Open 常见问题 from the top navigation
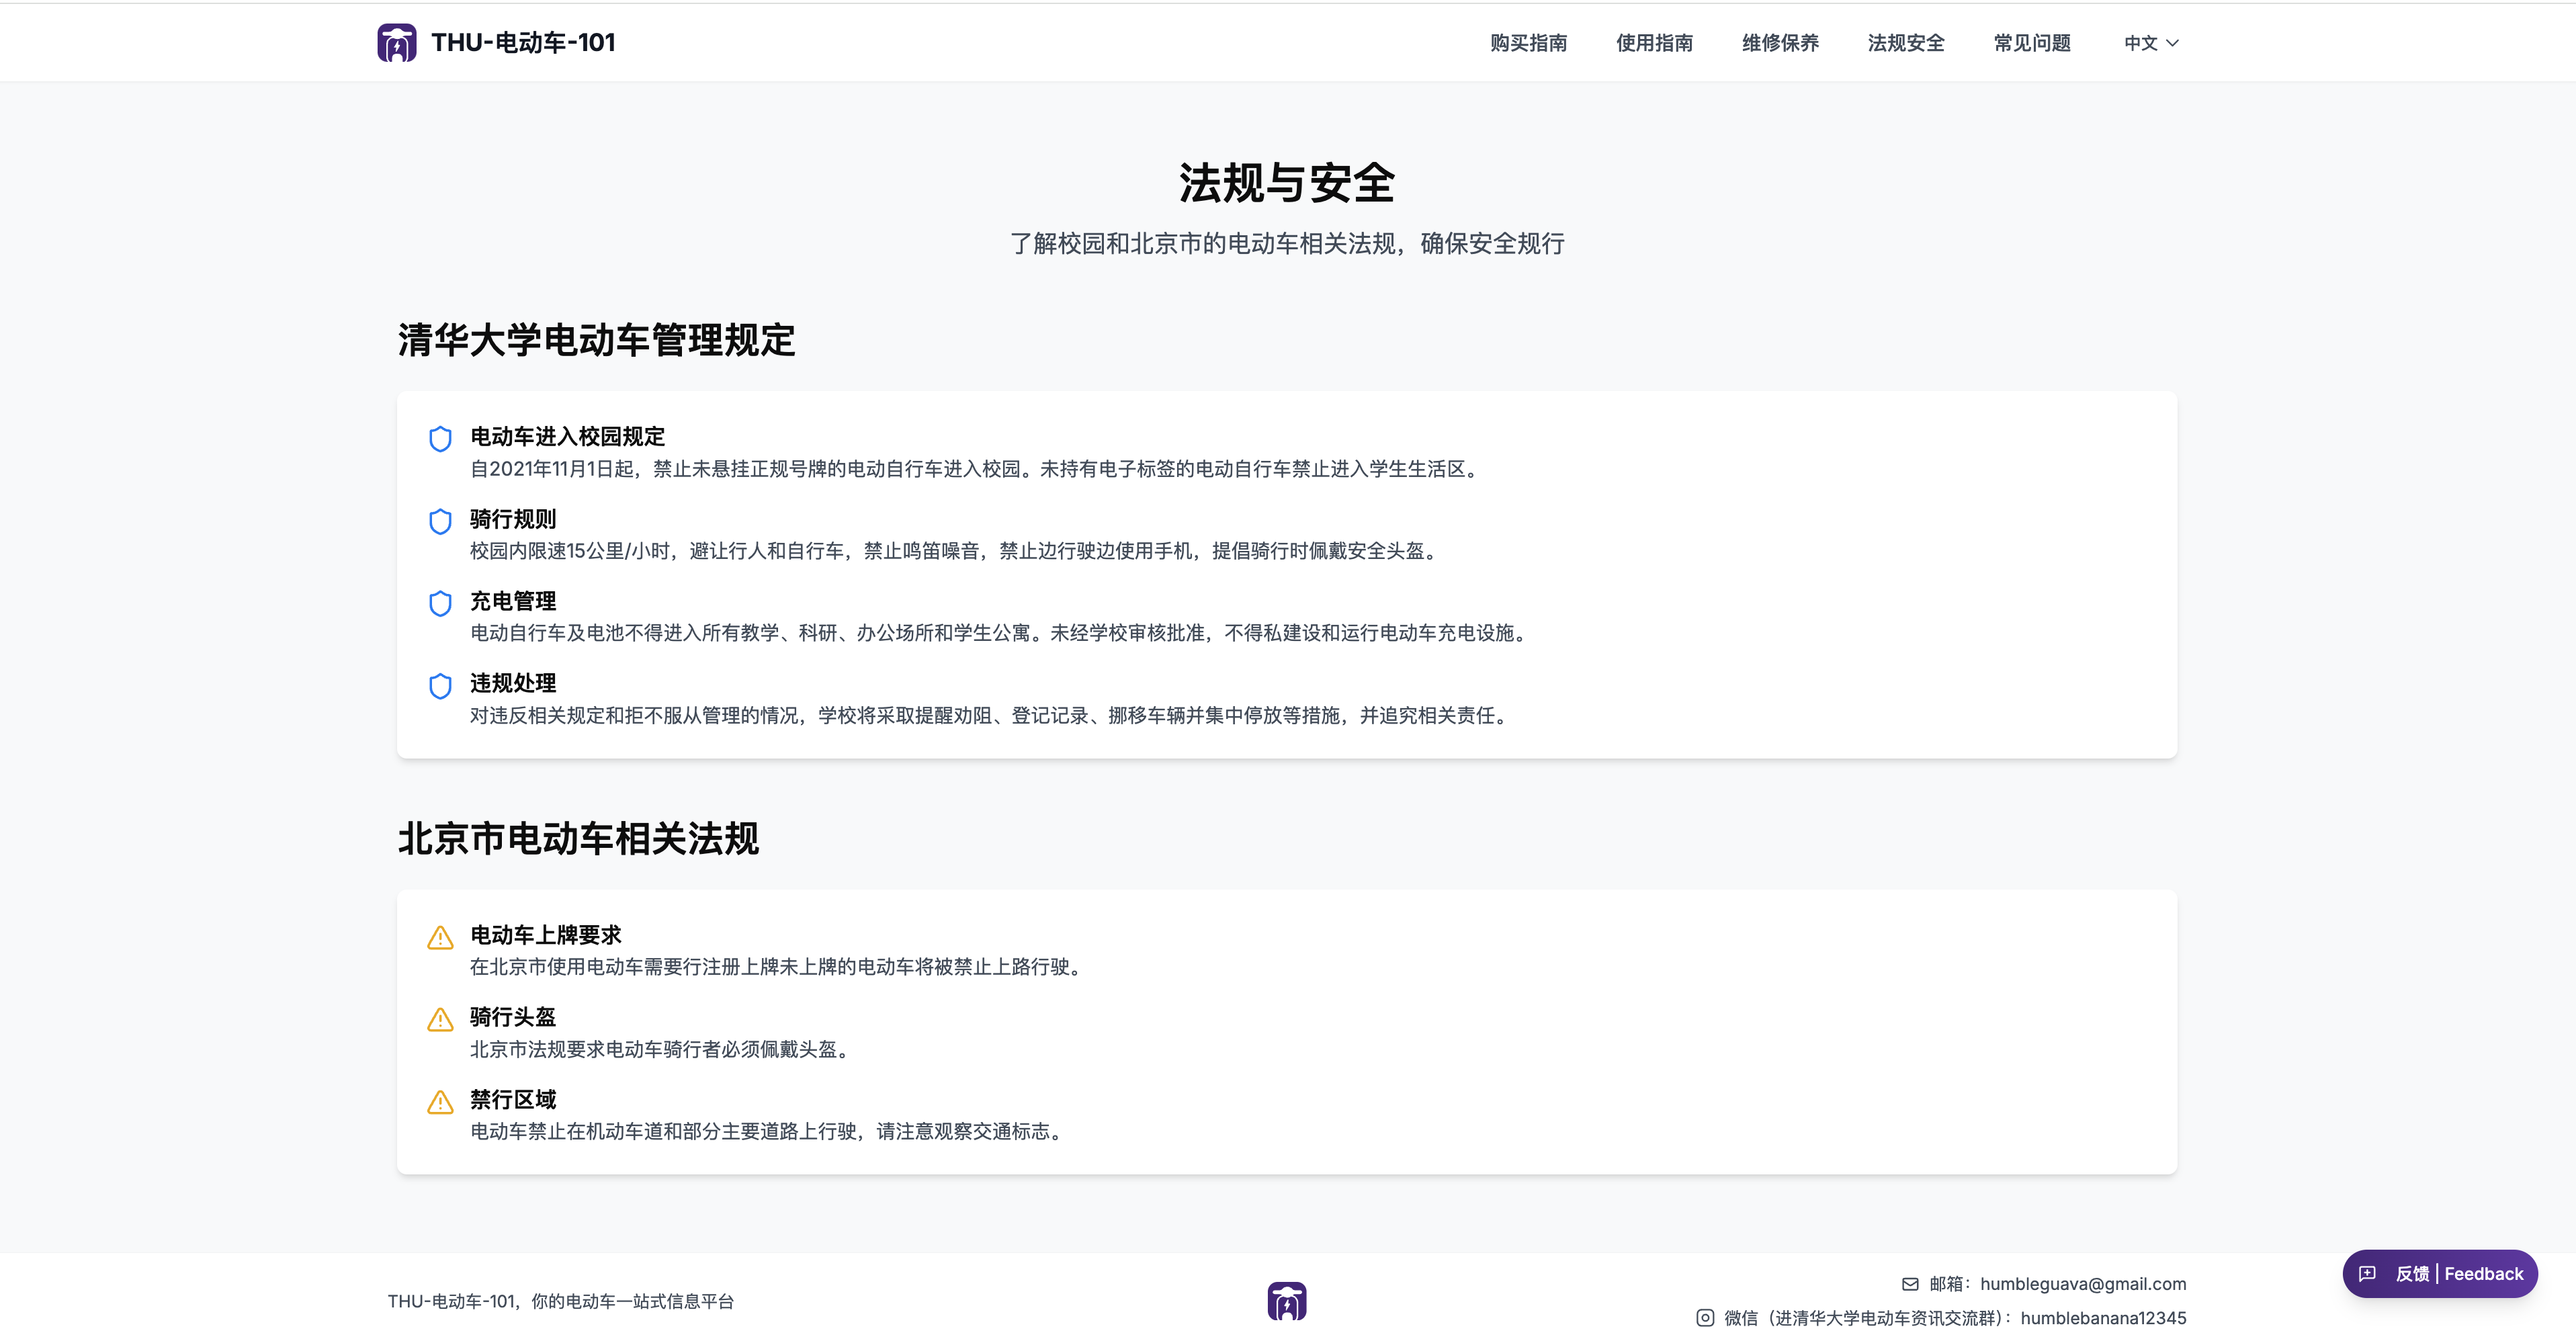The width and height of the screenshot is (2576, 1337). (2032, 43)
